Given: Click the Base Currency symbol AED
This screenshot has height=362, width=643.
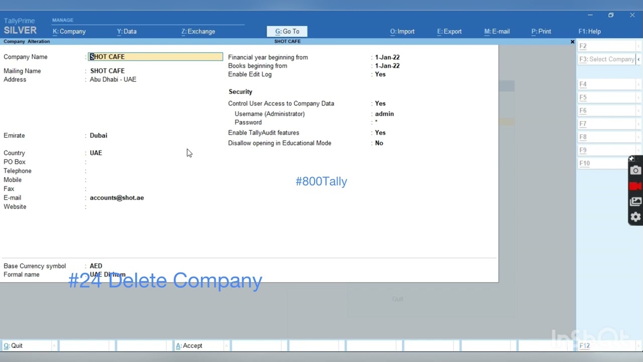Looking at the screenshot, I should click(96, 266).
